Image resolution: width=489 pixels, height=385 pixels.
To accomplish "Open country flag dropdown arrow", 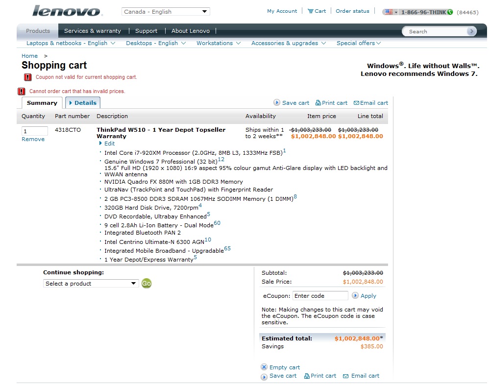I will pos(396,12).
